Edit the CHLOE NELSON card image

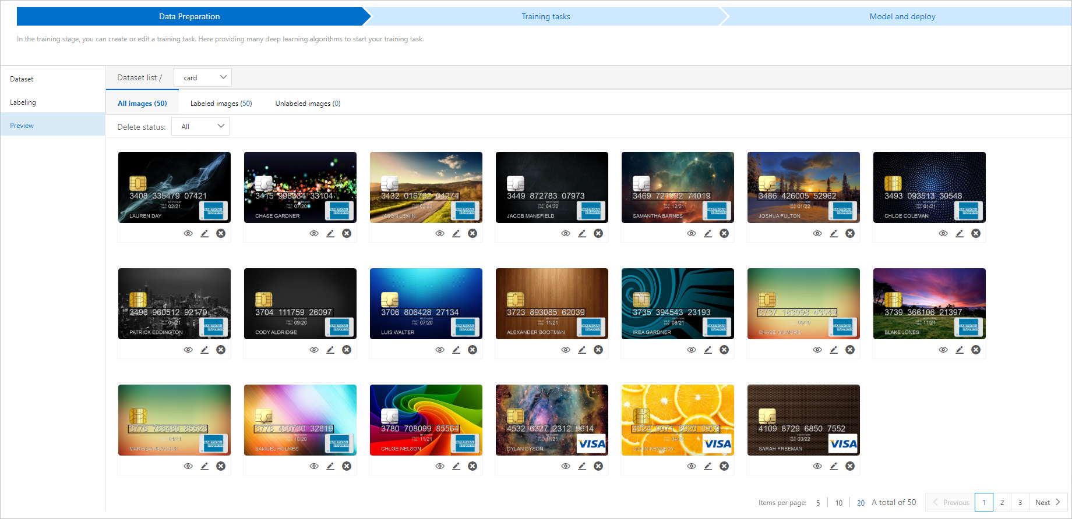456,466
